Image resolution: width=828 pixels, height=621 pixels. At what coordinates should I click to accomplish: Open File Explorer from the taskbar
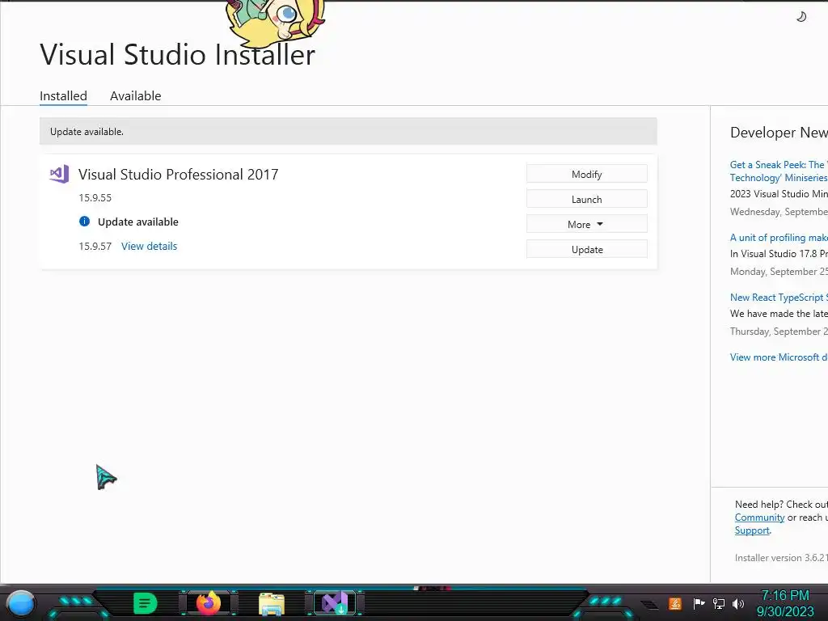272,603
